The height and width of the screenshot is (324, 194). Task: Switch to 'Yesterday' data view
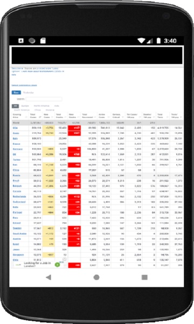(x=28, y=92)
